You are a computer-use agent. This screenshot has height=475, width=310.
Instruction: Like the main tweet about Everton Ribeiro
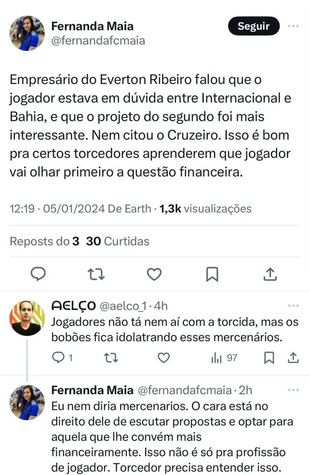tap(154, 274)
